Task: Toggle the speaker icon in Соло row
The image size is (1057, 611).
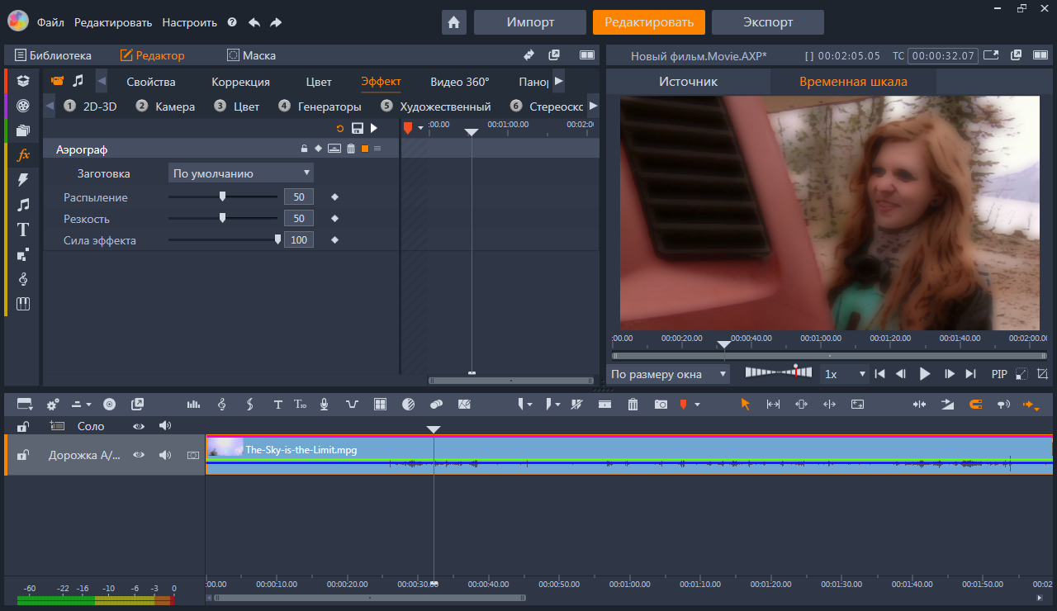Action: [164, 426]
